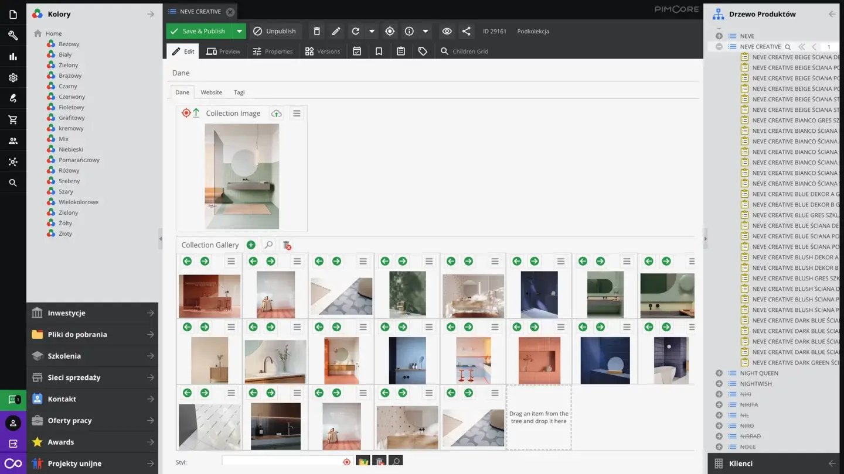
Task: Click the trash delete icon in toolbar
Action: click(316, 32)
